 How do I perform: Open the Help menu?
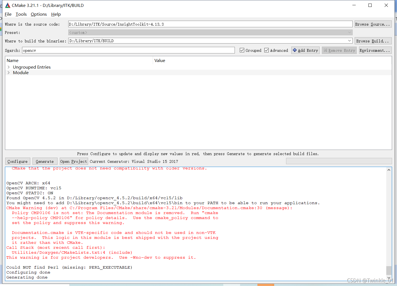tap(56, 14)
